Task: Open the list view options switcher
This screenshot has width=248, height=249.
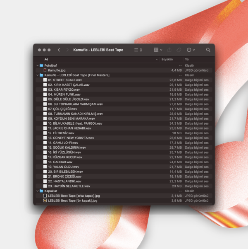Action: pos(138,50)
